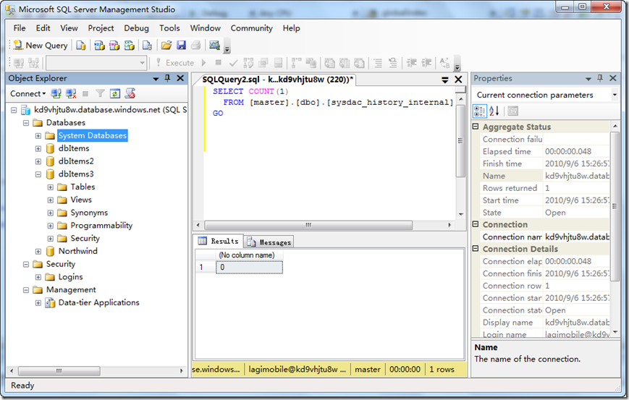The image size is (629, 400).
Task: Open the Connect dropdown in Object Explorer
Action: (28, 94)
